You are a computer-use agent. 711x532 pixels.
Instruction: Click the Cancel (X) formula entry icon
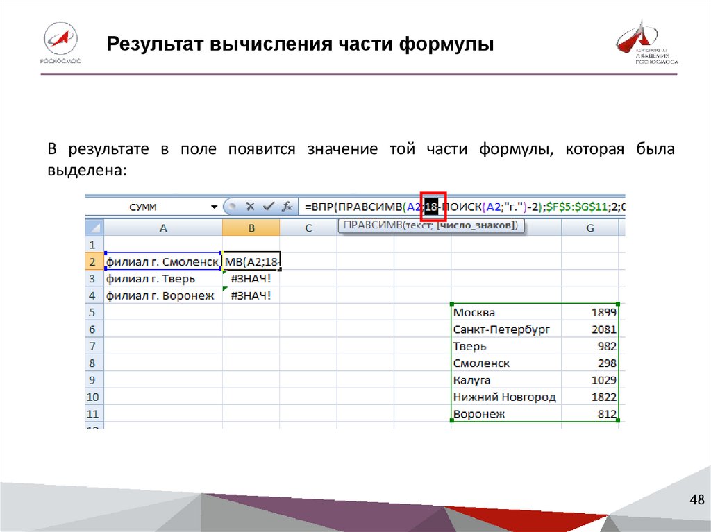click(x=250, y=207)
